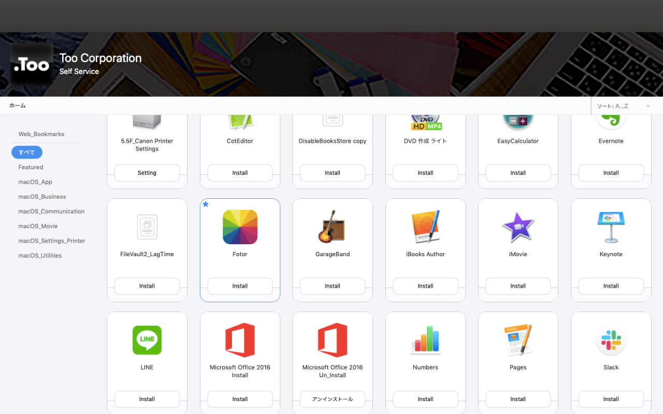Open the macOS_Communication category
The image size is (663, 414).
pos(51,212)
